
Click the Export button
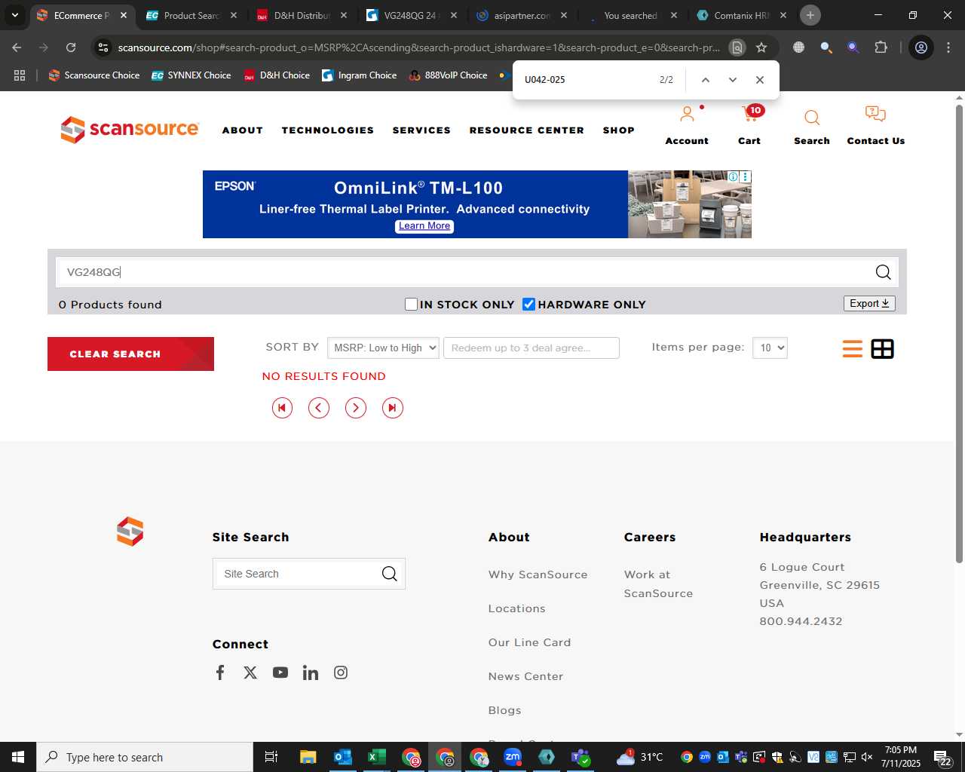tap(869, 303)
